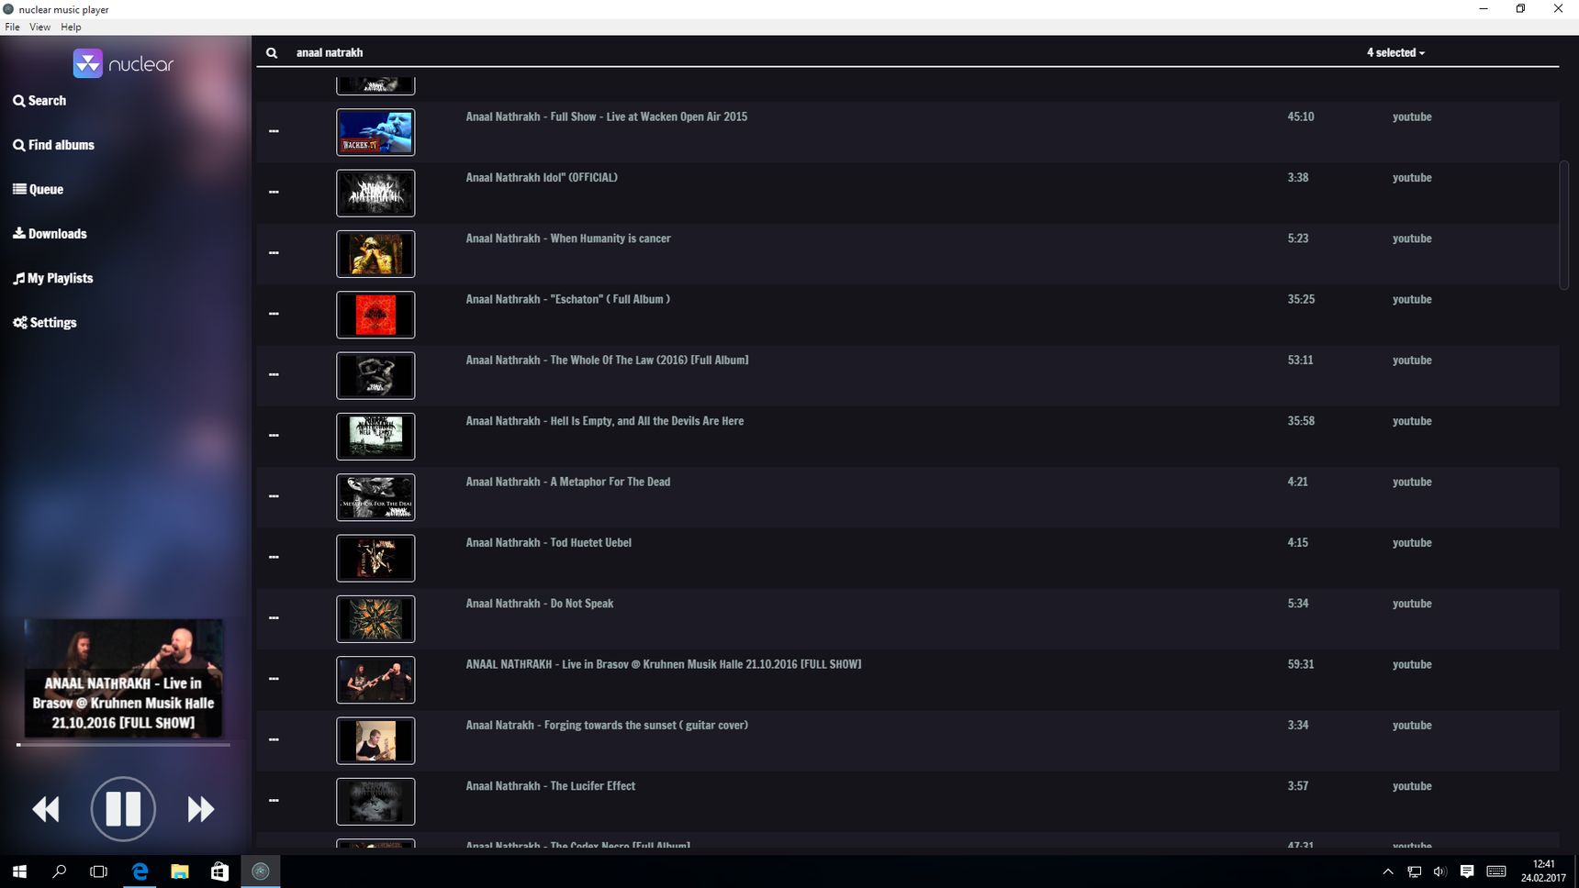Open options for The Whole Of The Law row

tap(274, 375)
